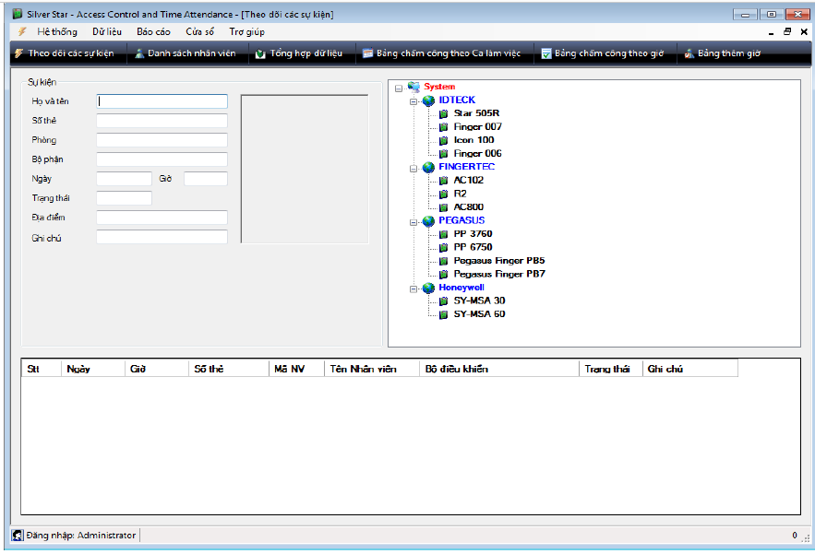Click the Họ và tên input field
815x554 pixels.
click(x=162, y=101)
